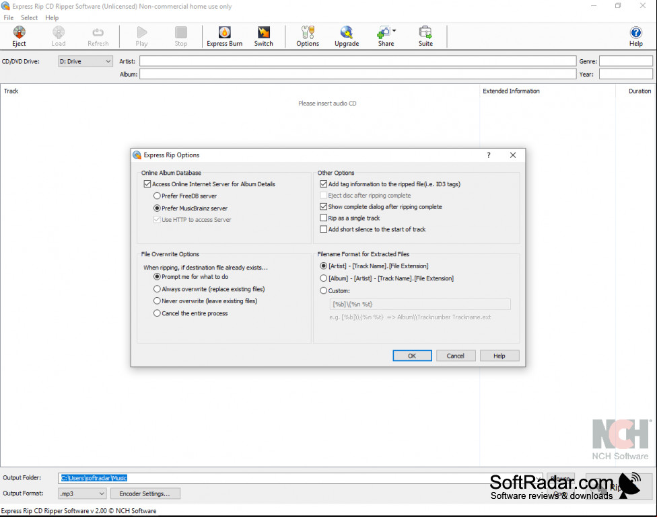
Task: Open the question mark help in dialog title
Action: coord(489,155)
